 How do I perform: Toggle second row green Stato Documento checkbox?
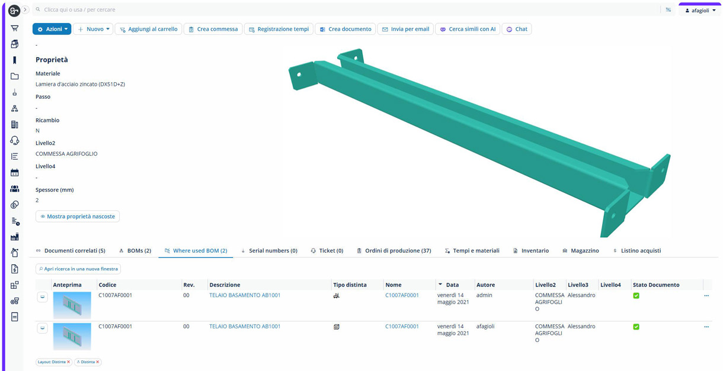[636, 327]
